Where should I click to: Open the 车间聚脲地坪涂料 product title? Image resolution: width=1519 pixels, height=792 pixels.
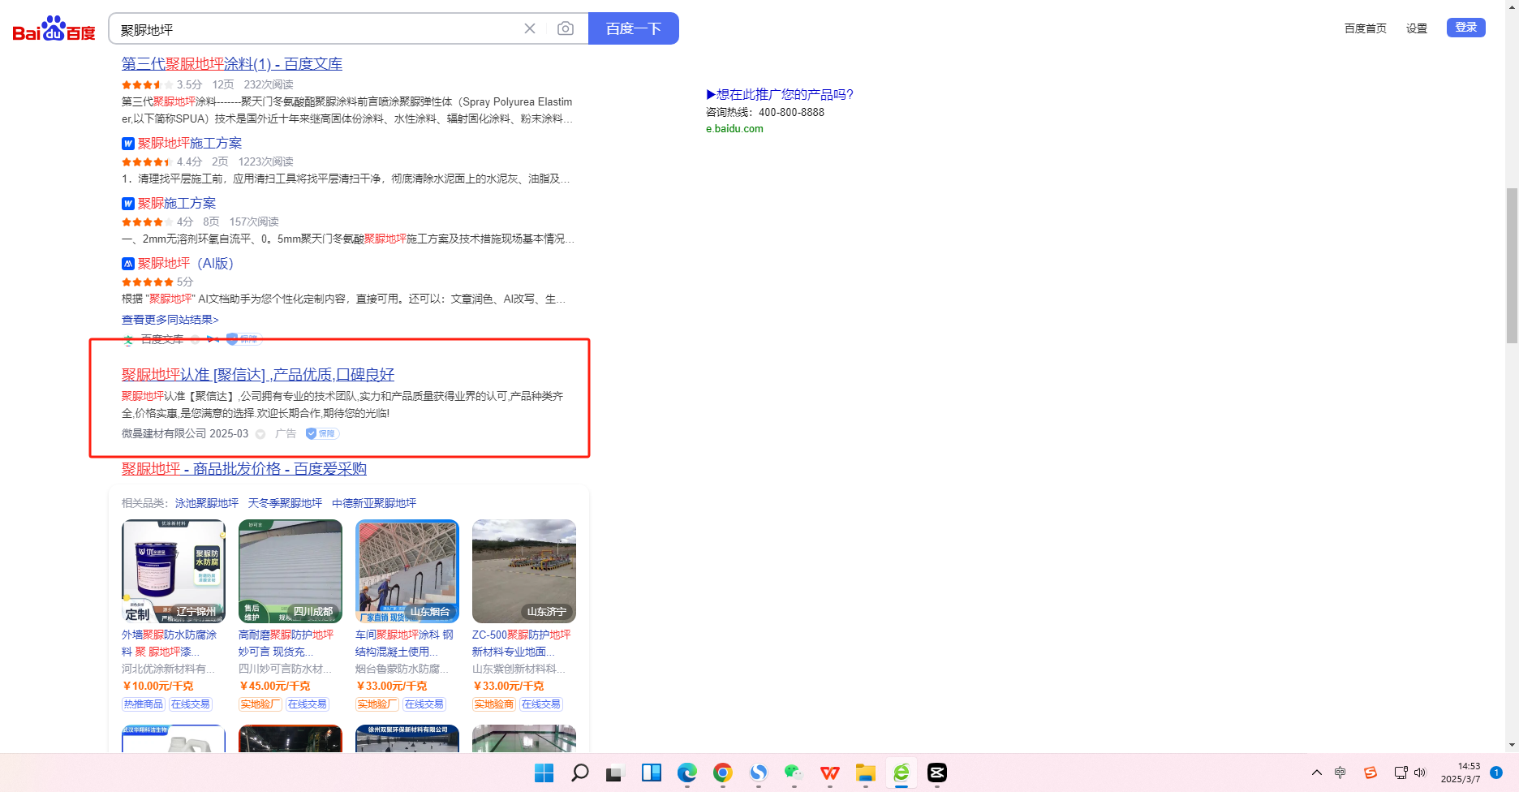404,643
